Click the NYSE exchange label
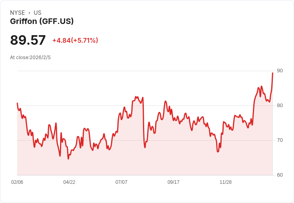 coord(18,13)
